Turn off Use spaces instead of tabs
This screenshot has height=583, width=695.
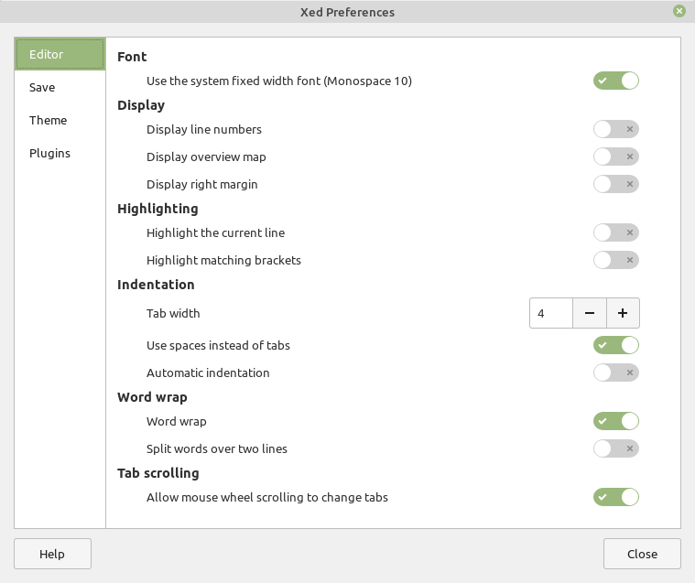pyautogui.click(x=615, y=345)
